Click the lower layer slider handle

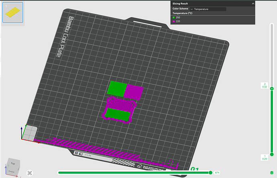[272, 154]
